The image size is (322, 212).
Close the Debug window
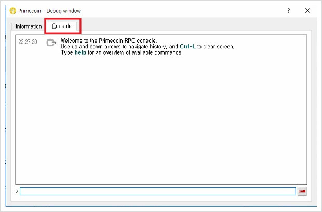[x=307, y=11]
